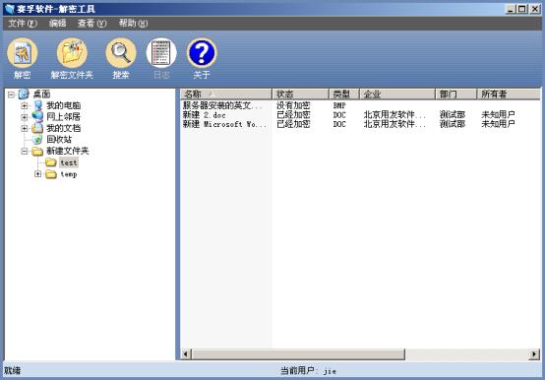Select the 回收站 recycle bin icon
This screenshot has height=380, width=545.
(37, 140)
